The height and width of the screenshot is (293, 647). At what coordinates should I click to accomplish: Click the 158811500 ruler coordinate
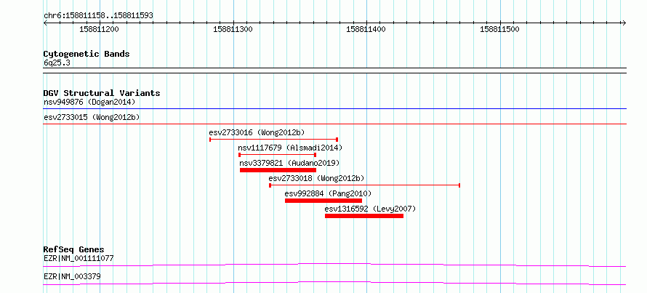pos(499,29)
